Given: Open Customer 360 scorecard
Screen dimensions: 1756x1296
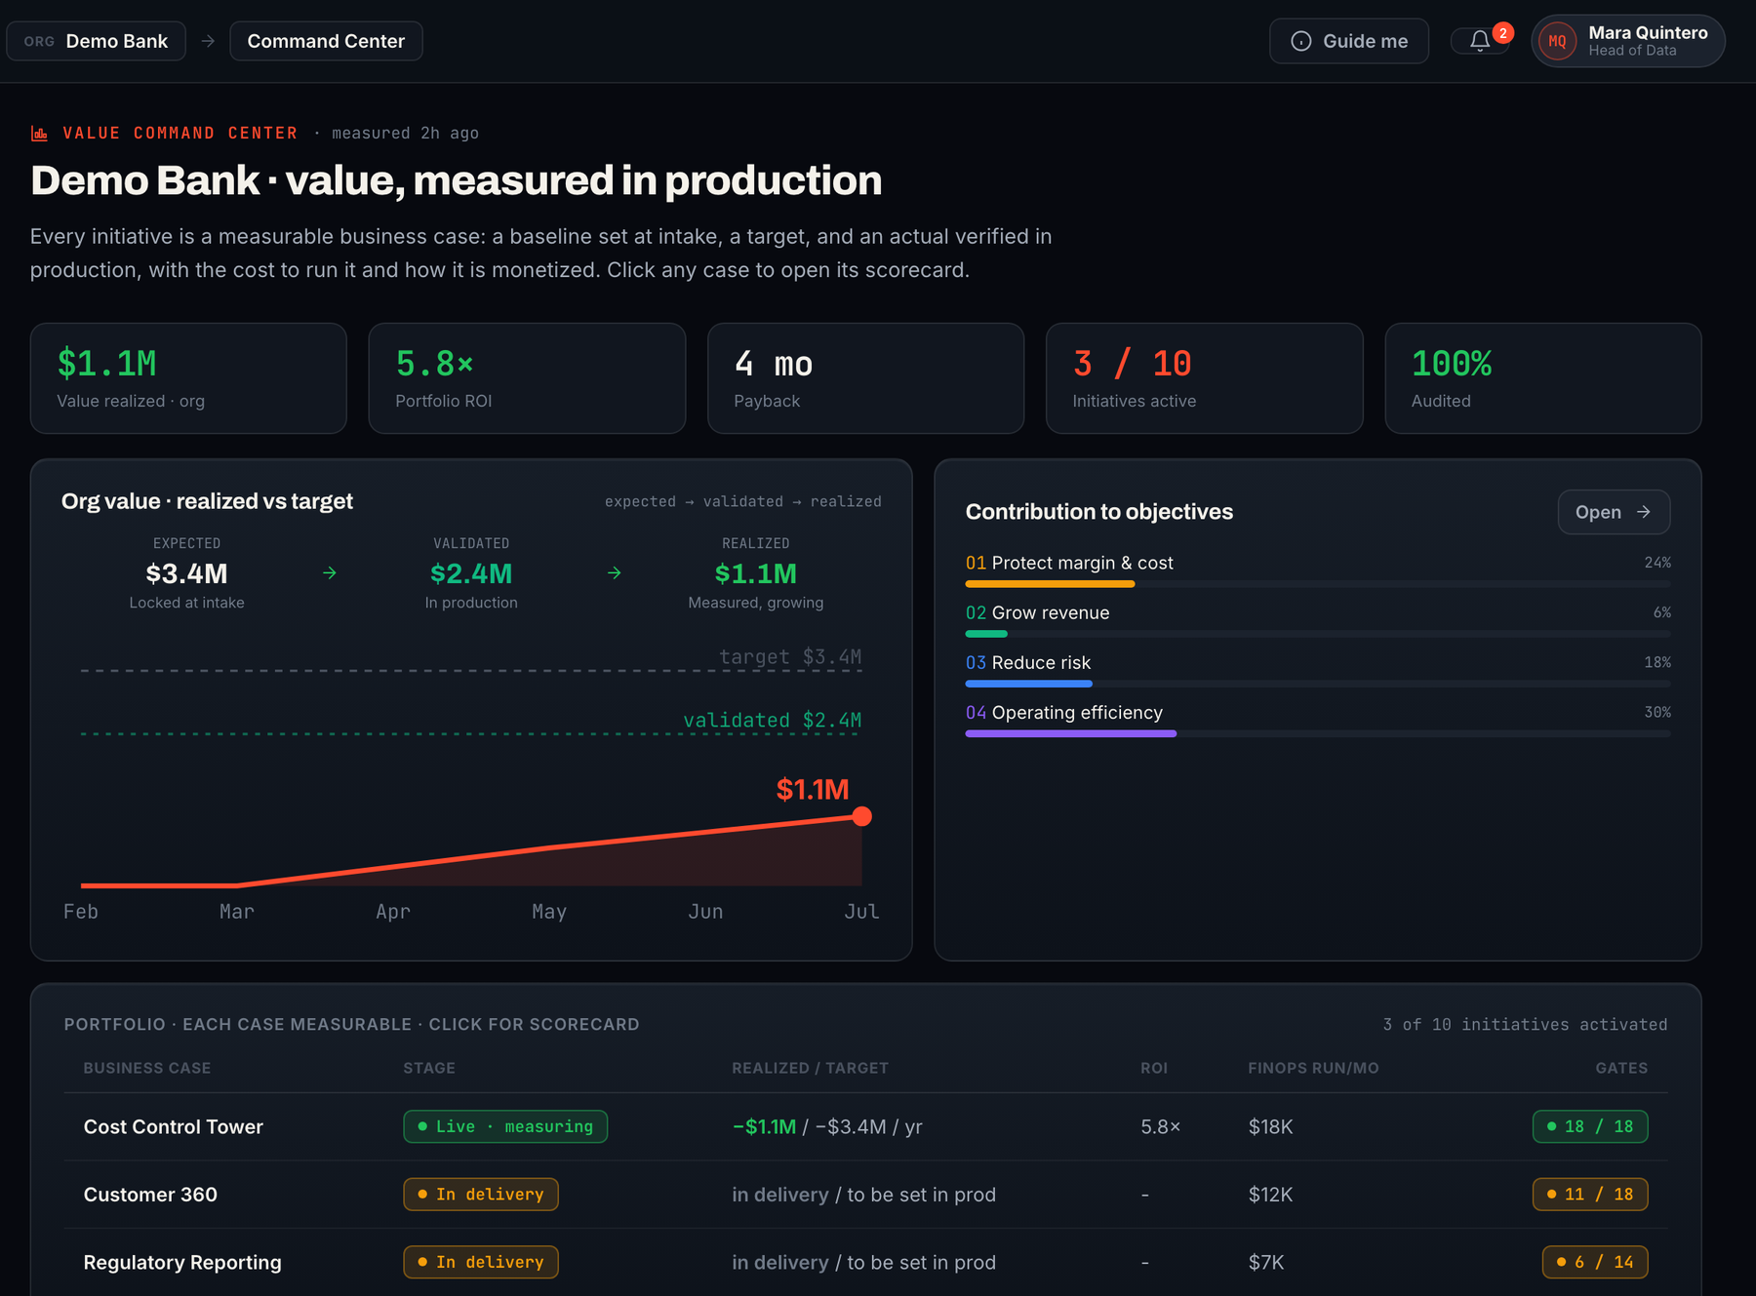Looking at the screenshot, I should pyautogui.click(x=865, y=1195).
